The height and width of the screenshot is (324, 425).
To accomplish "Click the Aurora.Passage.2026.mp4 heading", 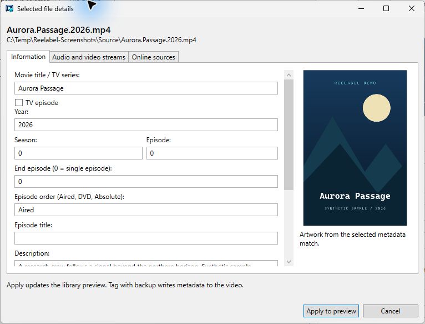I will [x=59, y=30].
